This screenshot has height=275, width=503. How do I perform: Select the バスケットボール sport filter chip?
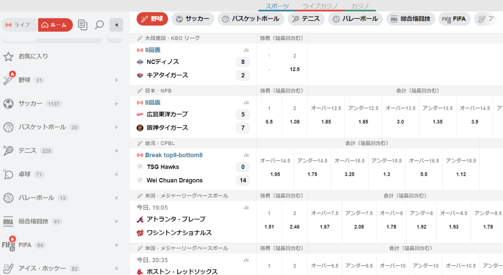[x=251, y=18]
